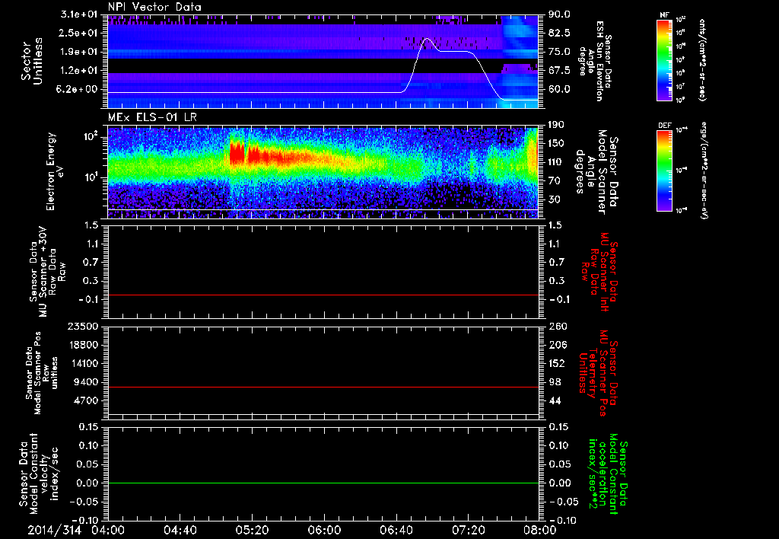Click the '90.0' sun elevation tick label
Screen dimensions: 779x539
(559, 14)
